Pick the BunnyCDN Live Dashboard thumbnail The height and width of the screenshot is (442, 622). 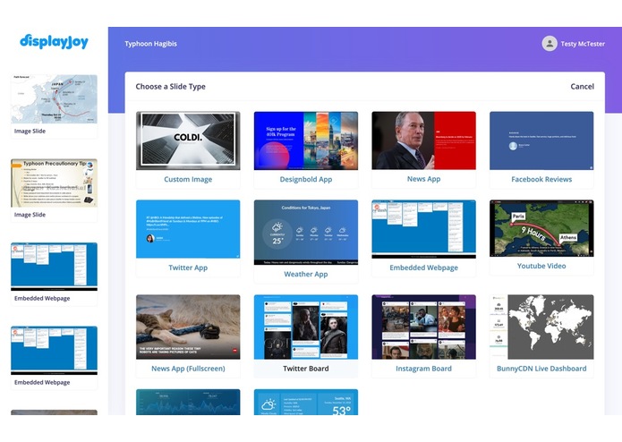tap(541, 327)
